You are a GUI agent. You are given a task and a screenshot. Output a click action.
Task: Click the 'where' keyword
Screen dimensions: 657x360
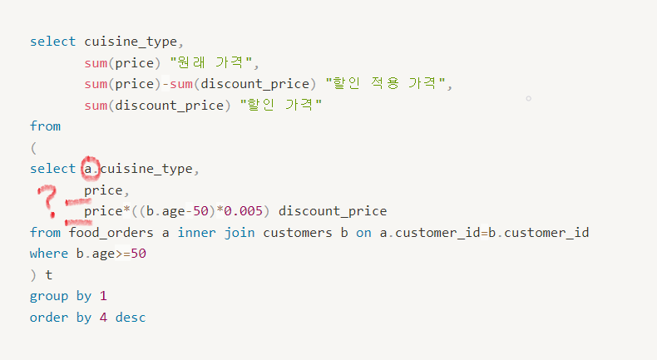click(x=49, y=254)
